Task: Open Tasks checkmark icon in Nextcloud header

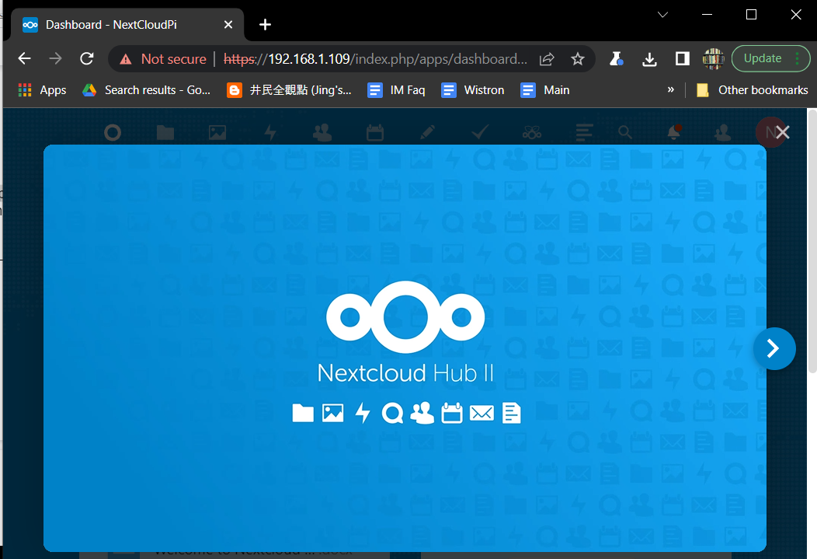Action: (479, 132)
